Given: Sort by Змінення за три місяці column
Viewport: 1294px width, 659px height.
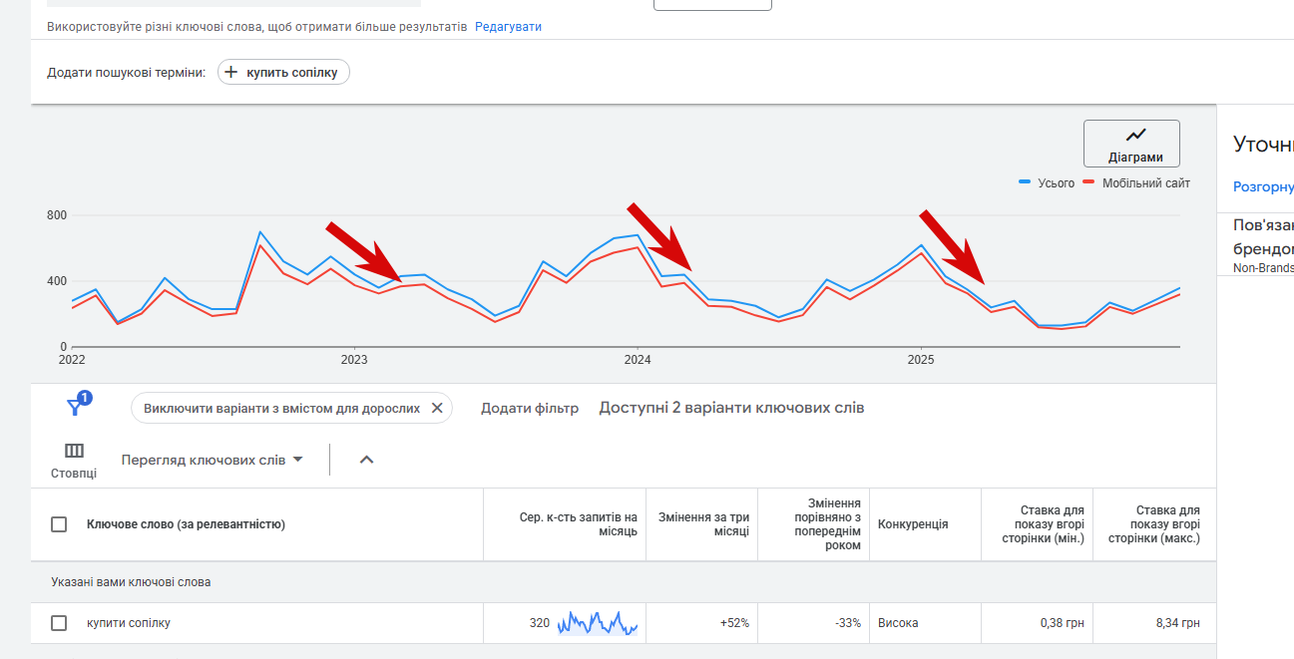Looking at the screenshot, I should (x=703, y=524).
